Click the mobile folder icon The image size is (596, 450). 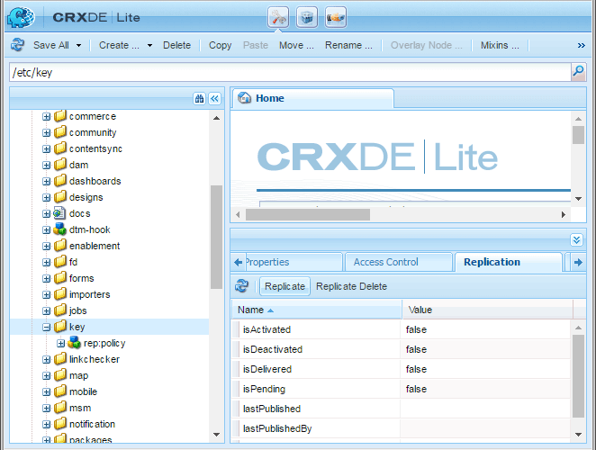click(x=60, y=391)
